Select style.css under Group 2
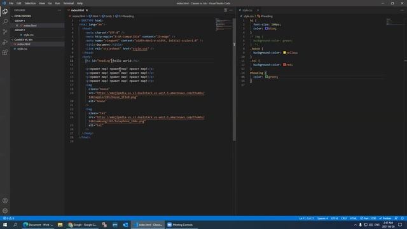 (29, 35)
